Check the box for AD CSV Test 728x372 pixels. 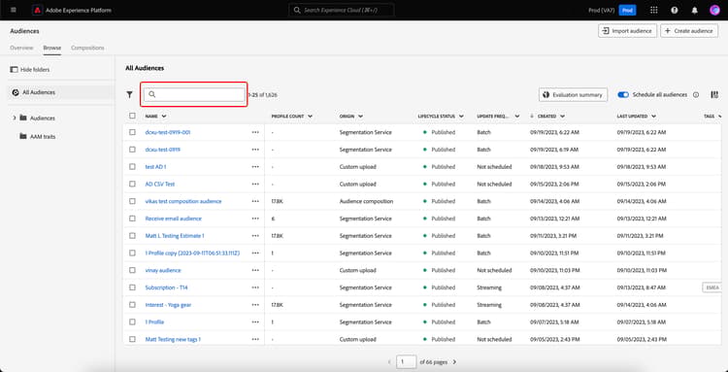tap(132, 184)
